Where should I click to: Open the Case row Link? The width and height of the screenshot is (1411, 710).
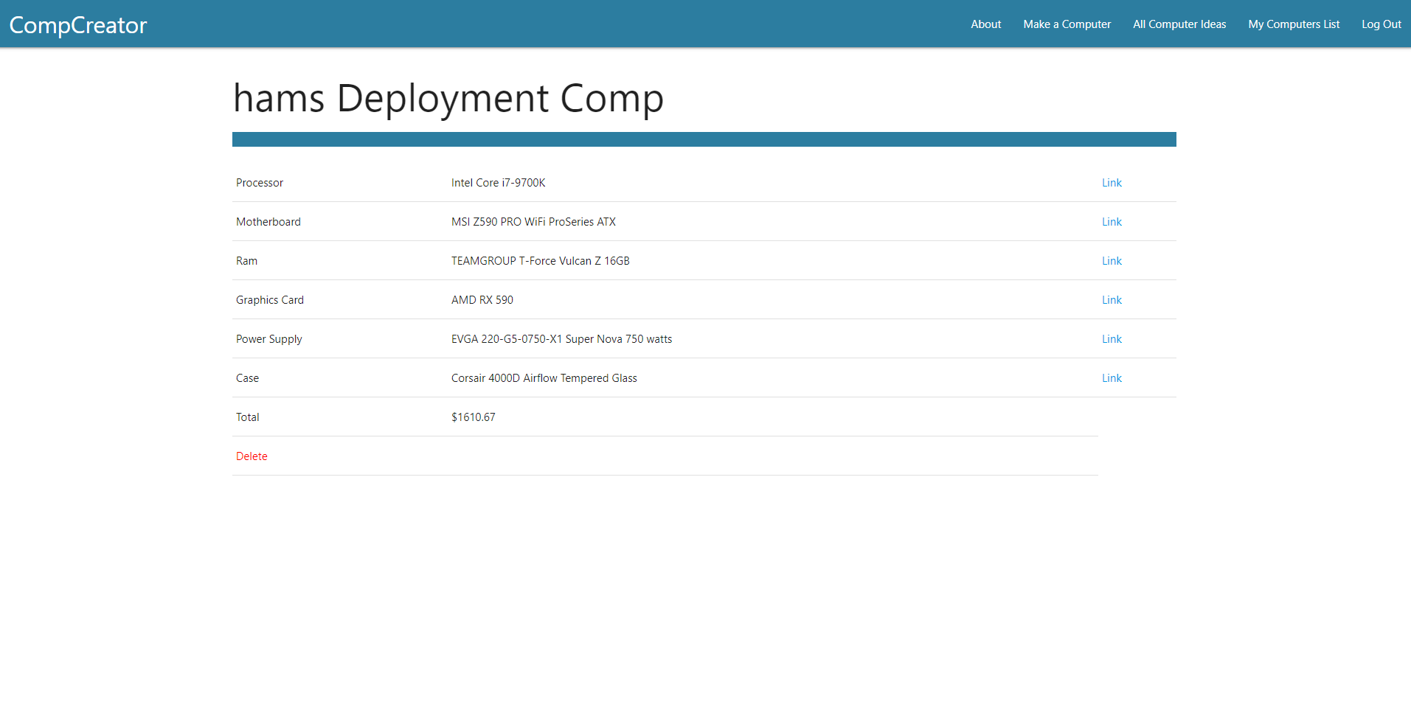tap(1112, 378)
